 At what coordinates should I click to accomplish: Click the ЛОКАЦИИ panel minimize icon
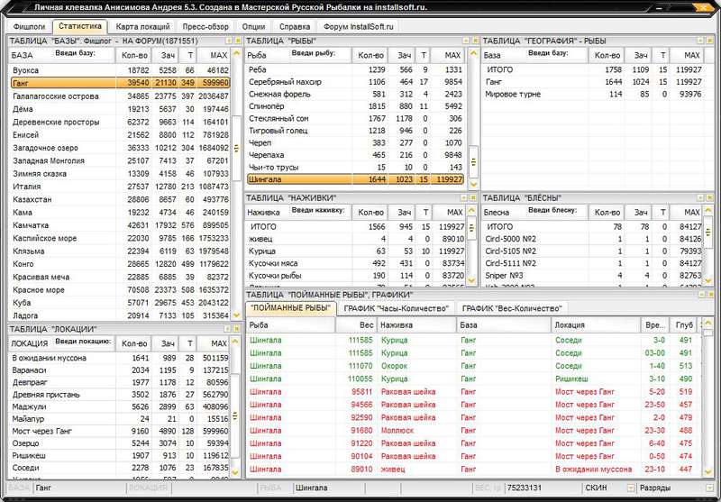pos(227,329)
